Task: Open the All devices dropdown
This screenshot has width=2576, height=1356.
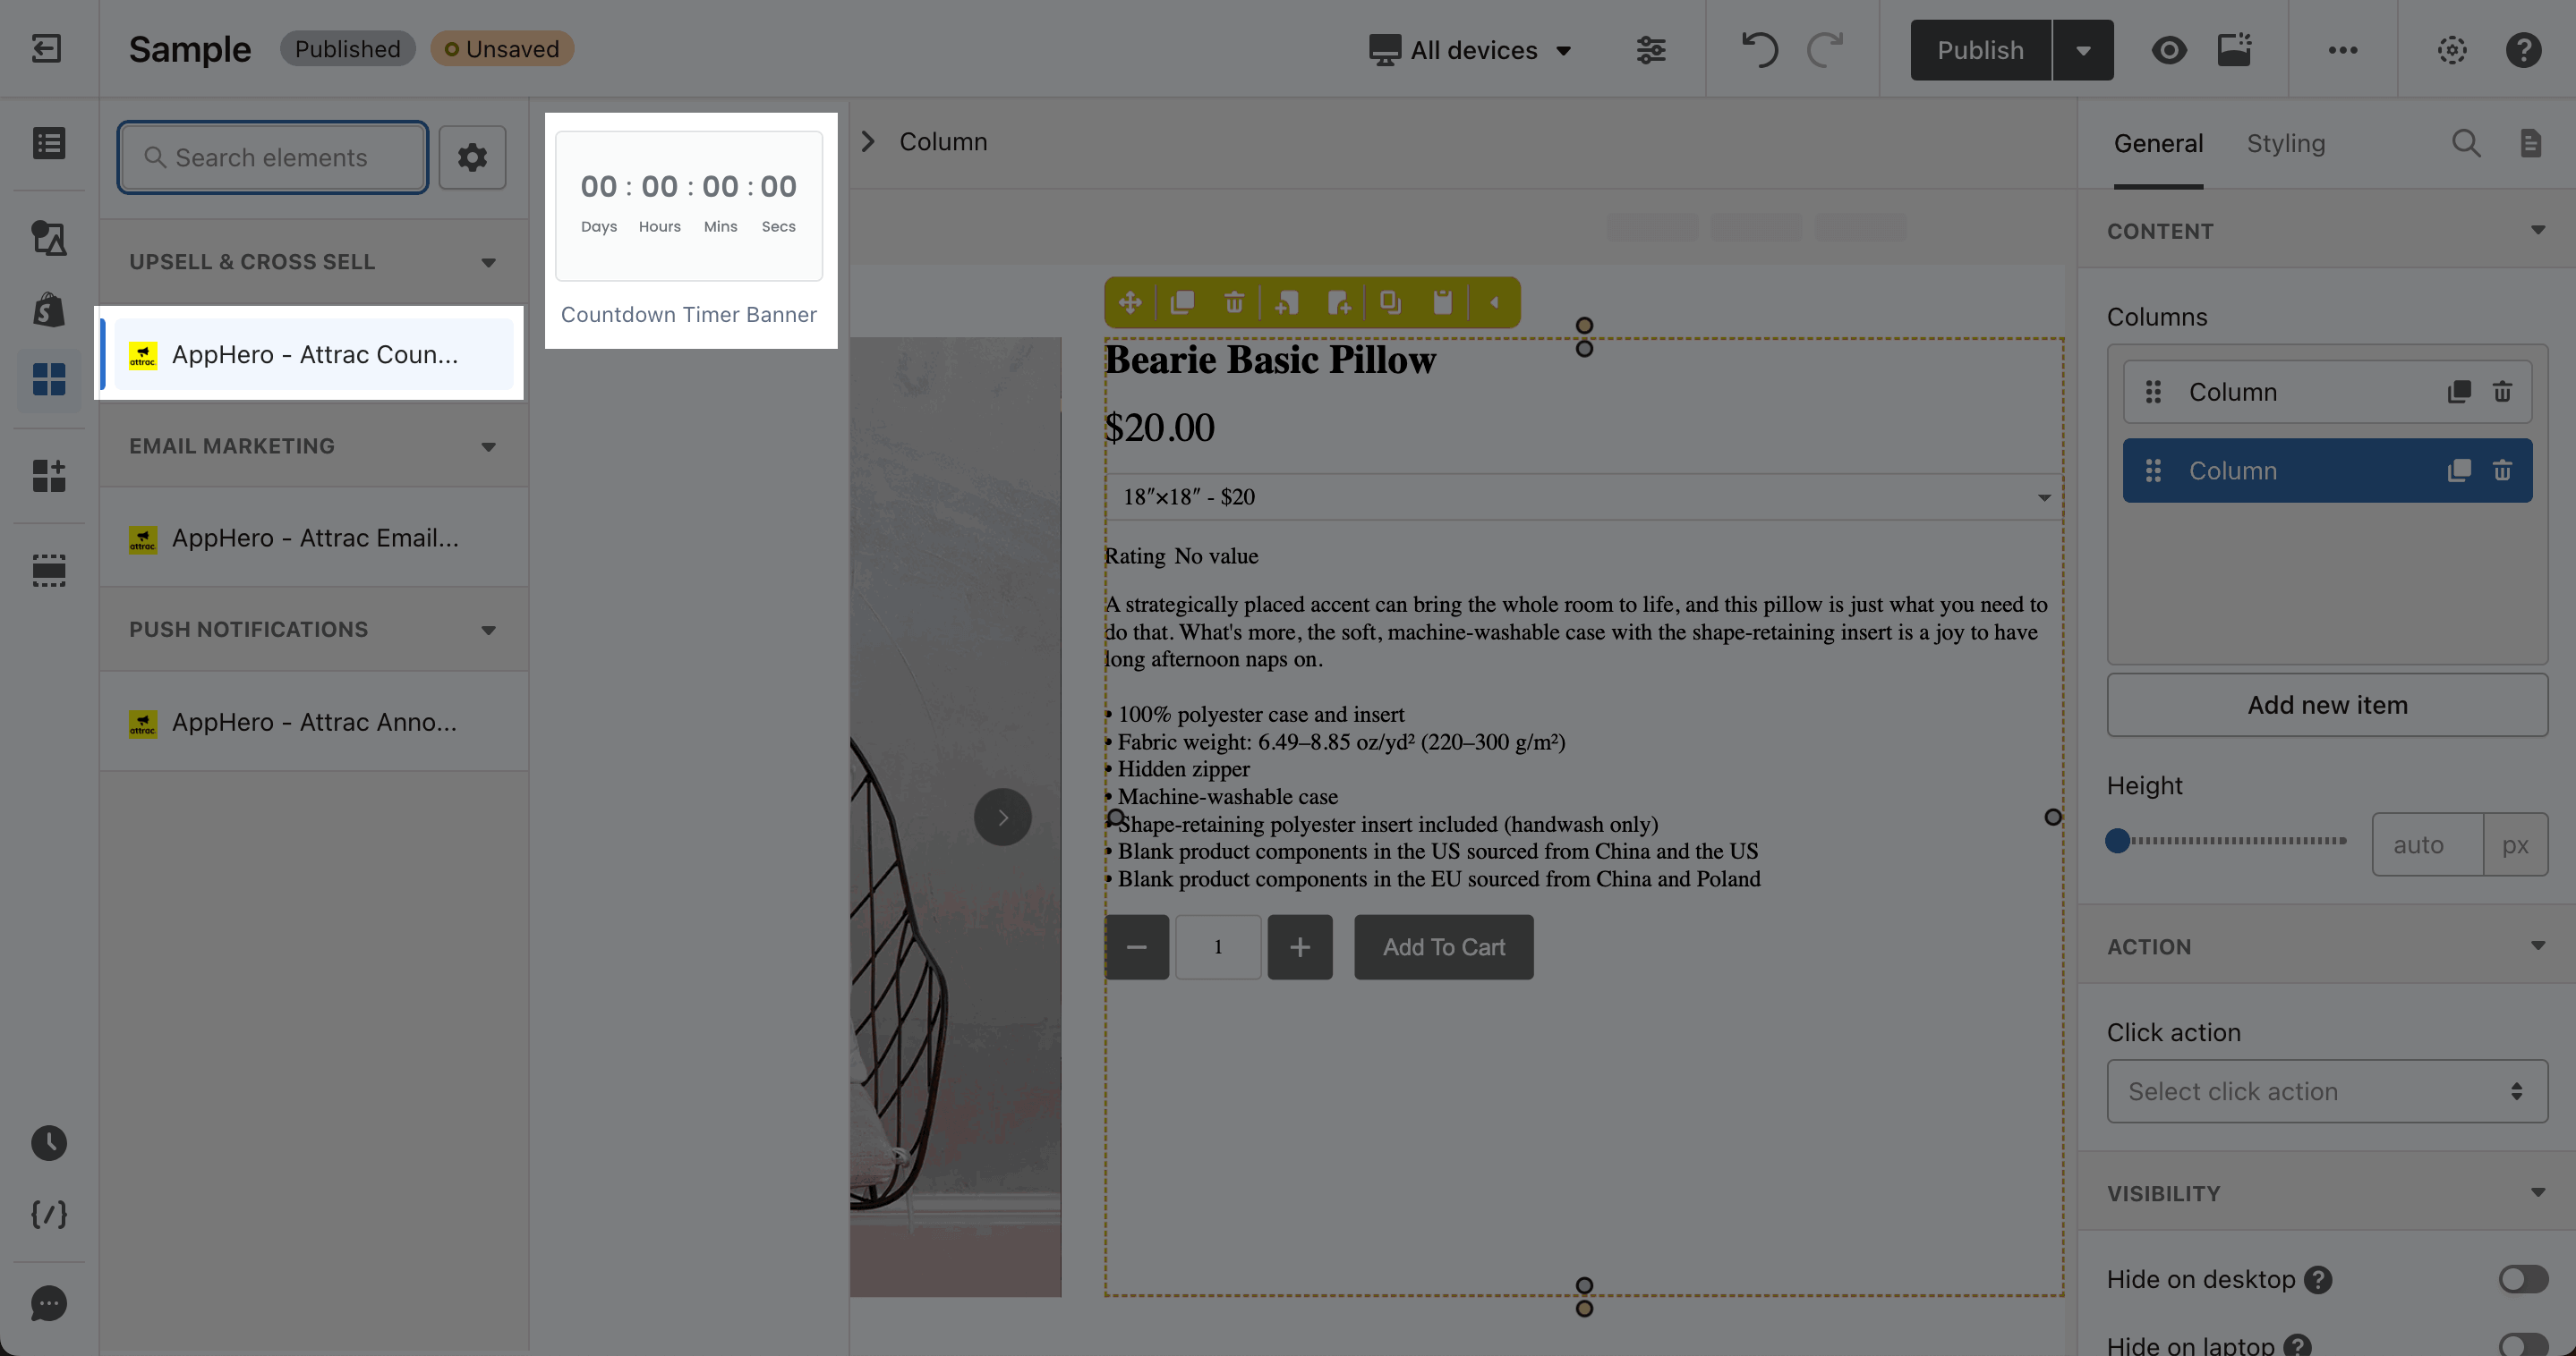Action: point(1470,49)
